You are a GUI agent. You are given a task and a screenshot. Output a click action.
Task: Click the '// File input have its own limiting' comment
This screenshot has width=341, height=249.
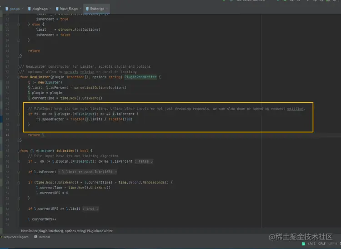[x=73, y=156]
